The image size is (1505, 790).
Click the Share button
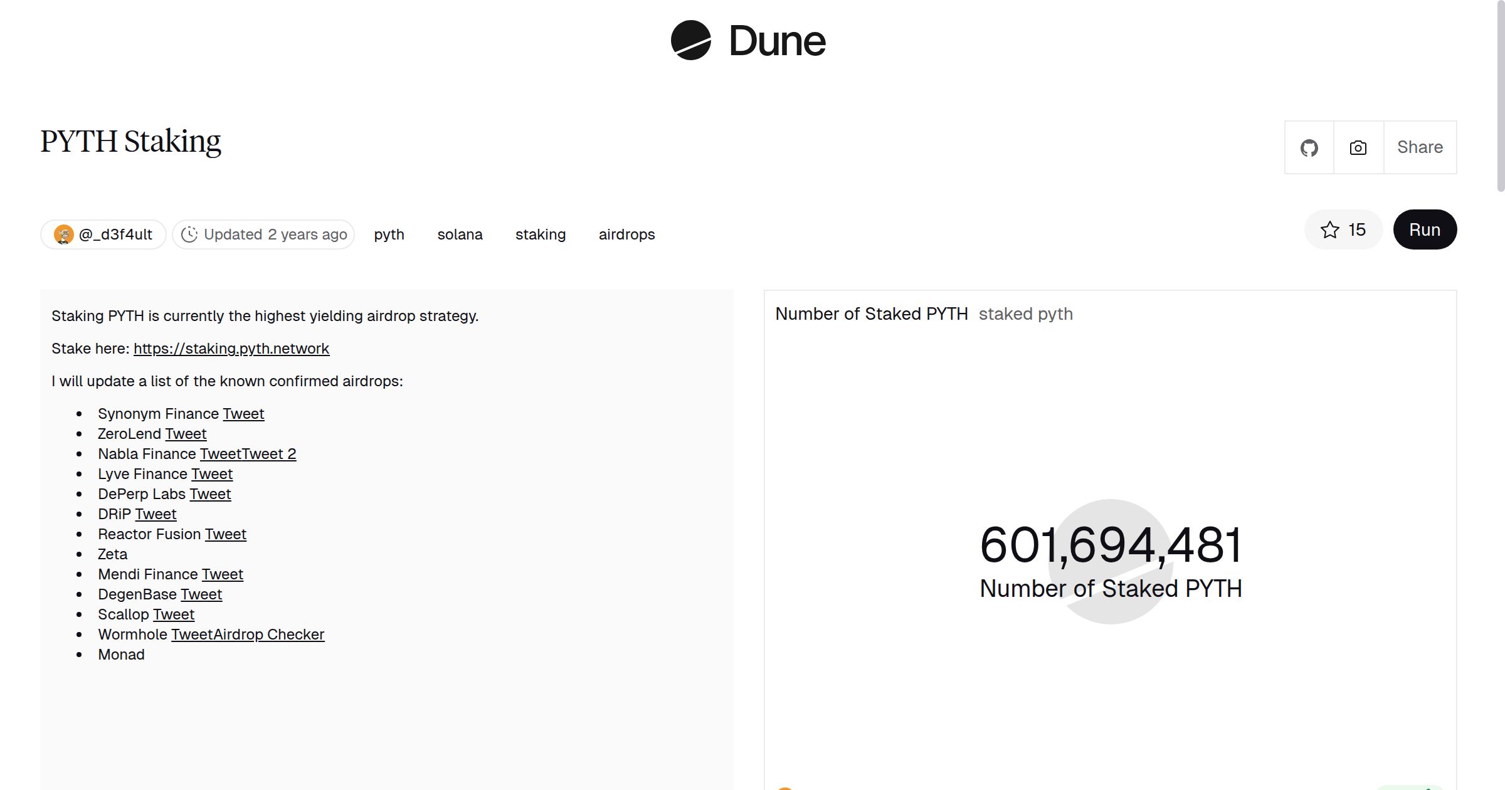tap(1420, 147)
